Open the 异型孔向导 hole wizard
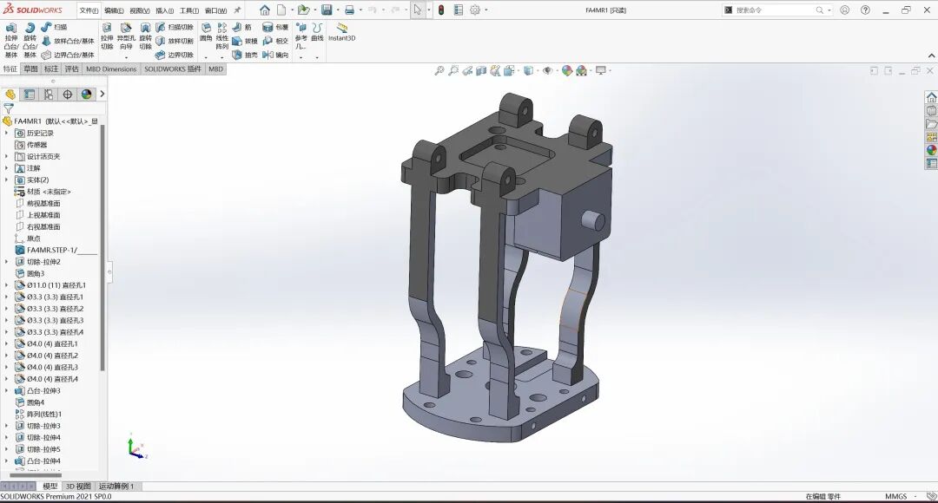The height and width of the screenshot is (503, 938). [x=126, y=36]
